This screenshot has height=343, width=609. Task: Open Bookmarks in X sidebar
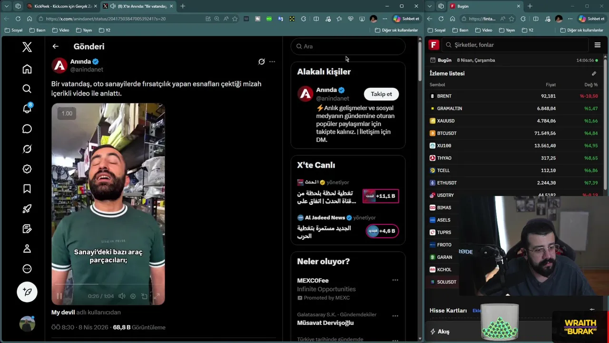point(27,189)
